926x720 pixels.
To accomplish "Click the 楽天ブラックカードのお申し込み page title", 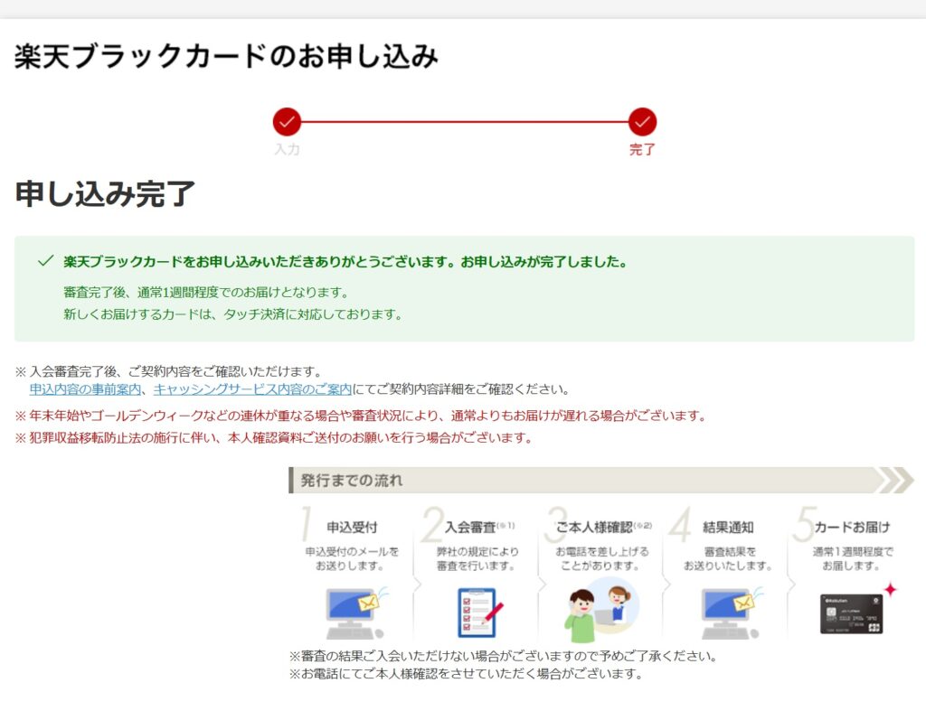I will pyautogui.click(x=226, y=57).
